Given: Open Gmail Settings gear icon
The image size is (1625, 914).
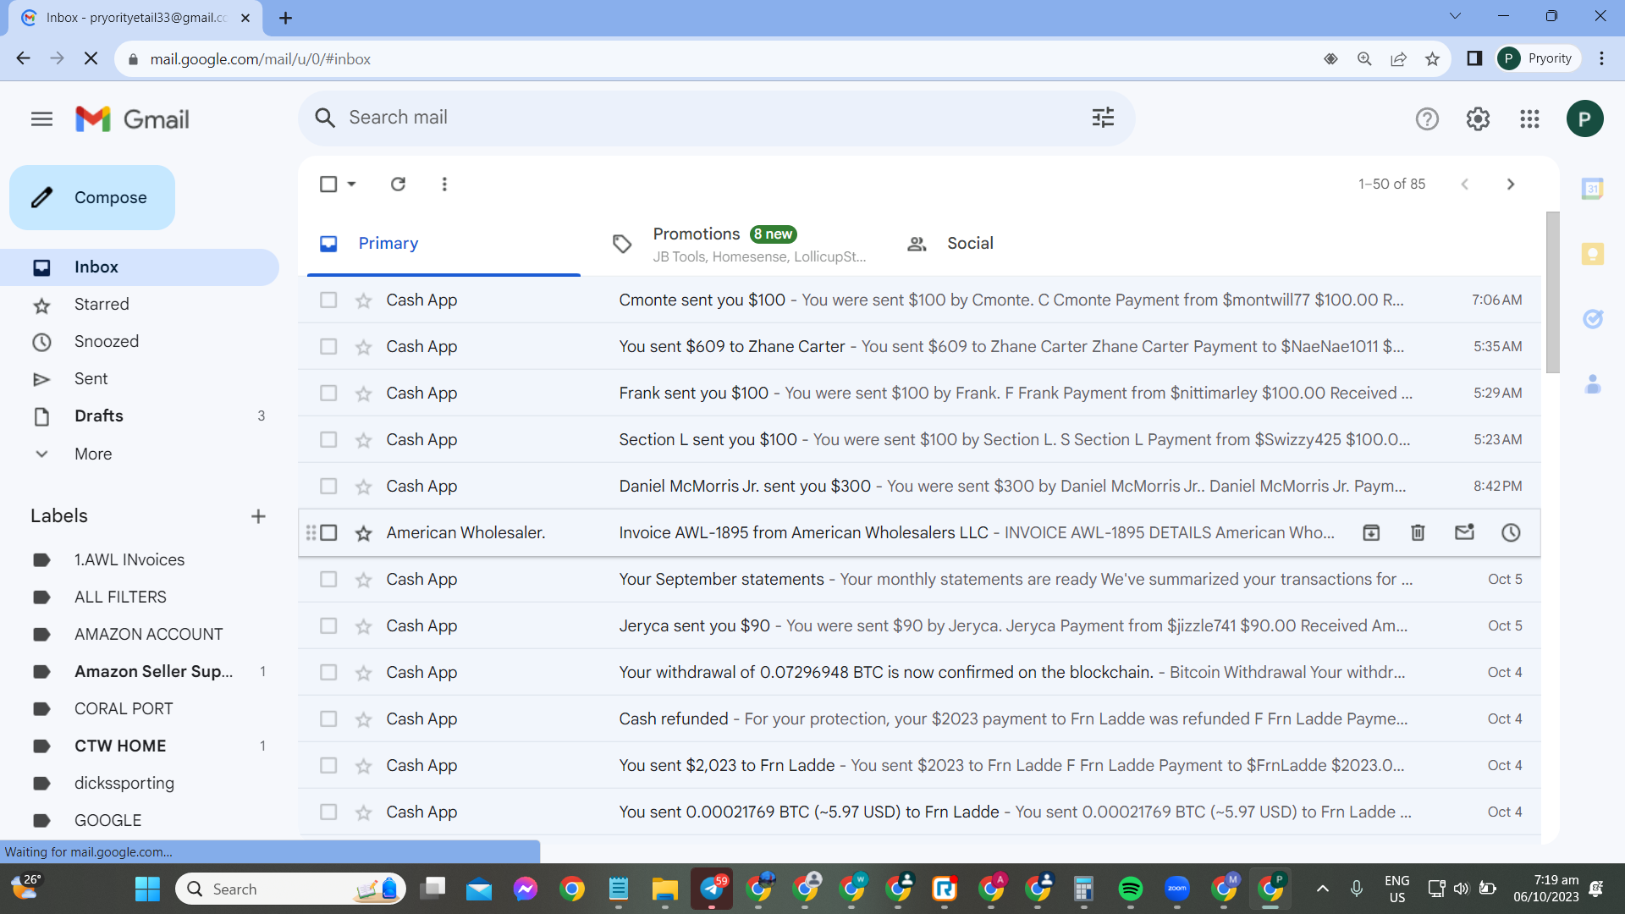Looking at the screenshot, I should [x=1478, y=119].
